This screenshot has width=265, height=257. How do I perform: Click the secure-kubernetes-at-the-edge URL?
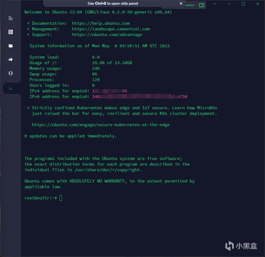[x=101, y=125]
